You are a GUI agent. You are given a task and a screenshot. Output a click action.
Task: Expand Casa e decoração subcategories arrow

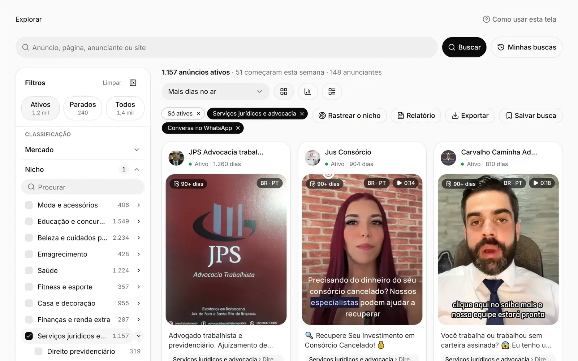point(139,303)
